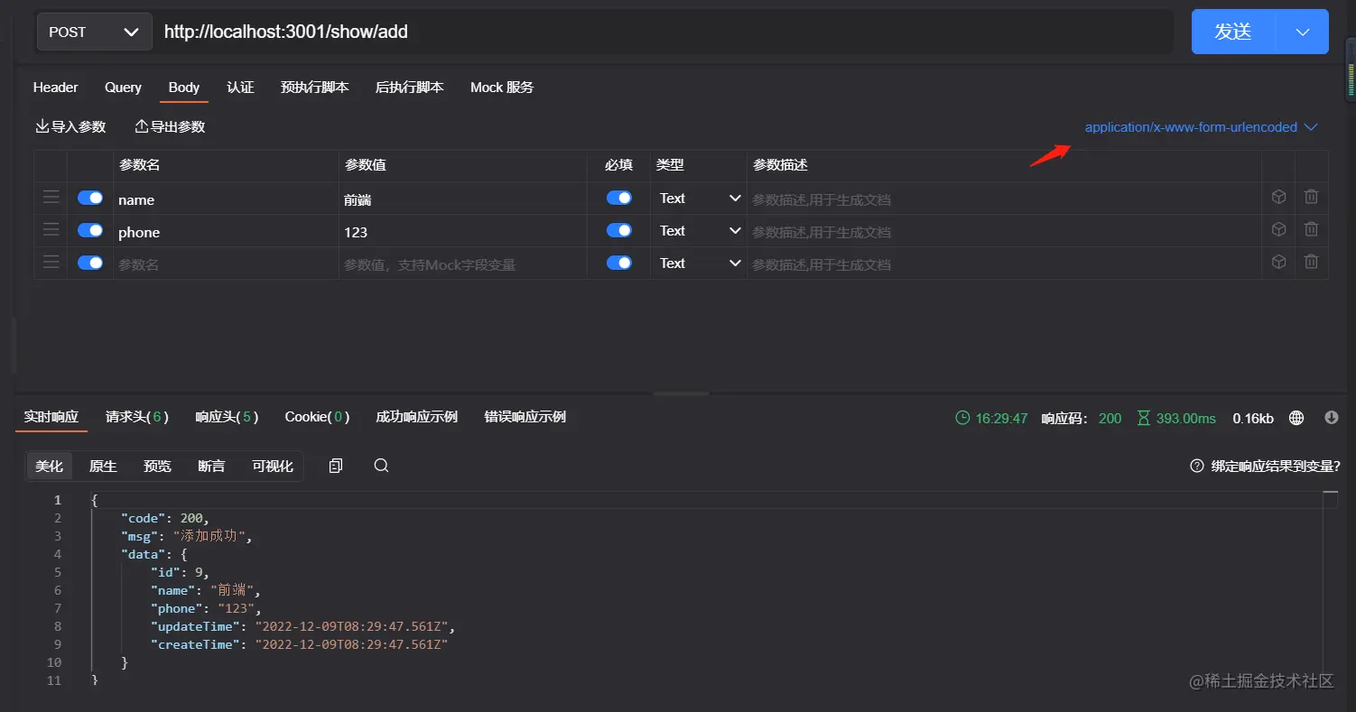Screen dimensions: 1356x712
Task: Click 导入参数 to import parameters
Action: [x=70, y=127]
